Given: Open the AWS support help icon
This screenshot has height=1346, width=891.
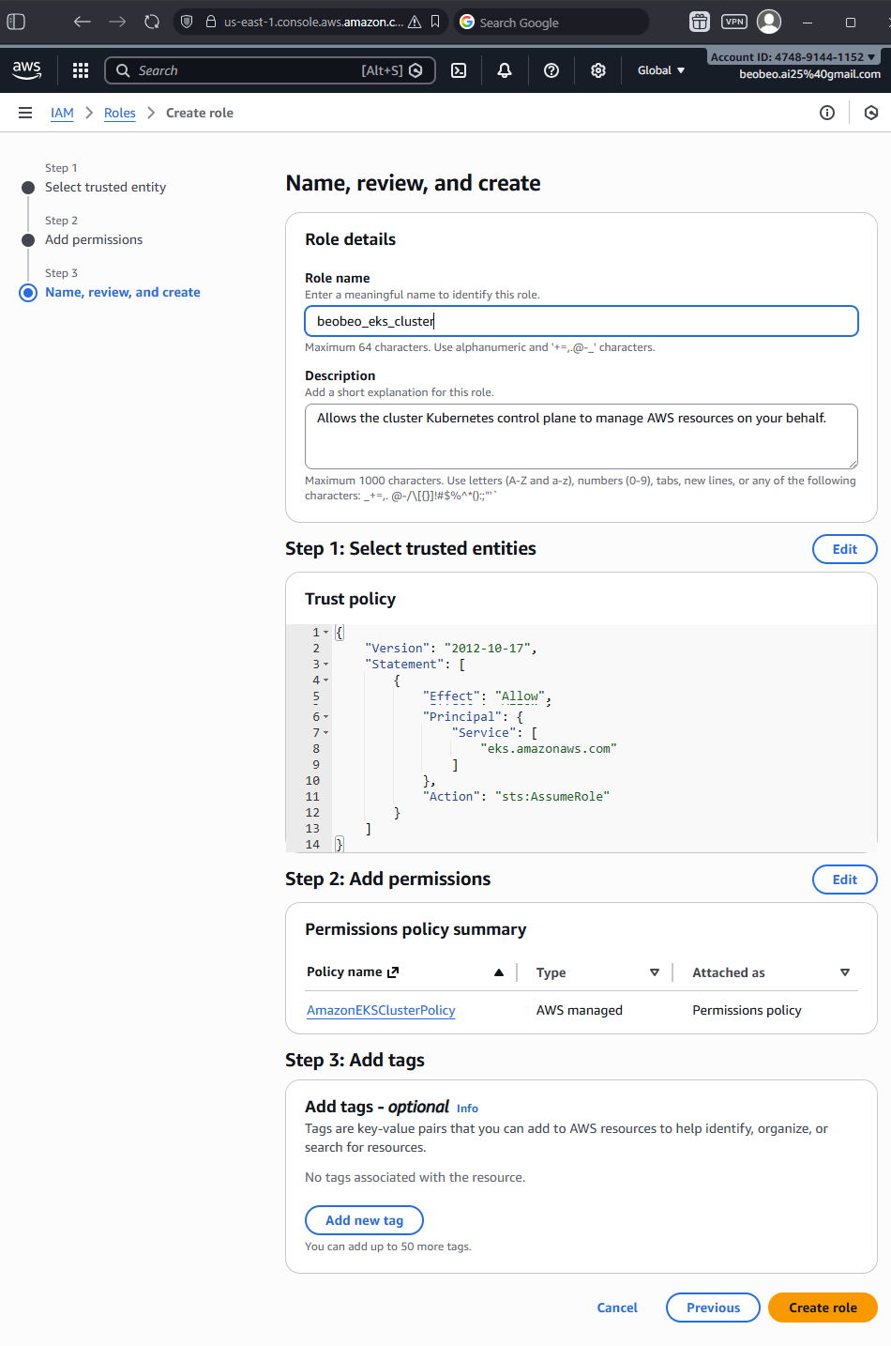Looking at the screenshot, I should pyautogui.click(x=551, y=70).
